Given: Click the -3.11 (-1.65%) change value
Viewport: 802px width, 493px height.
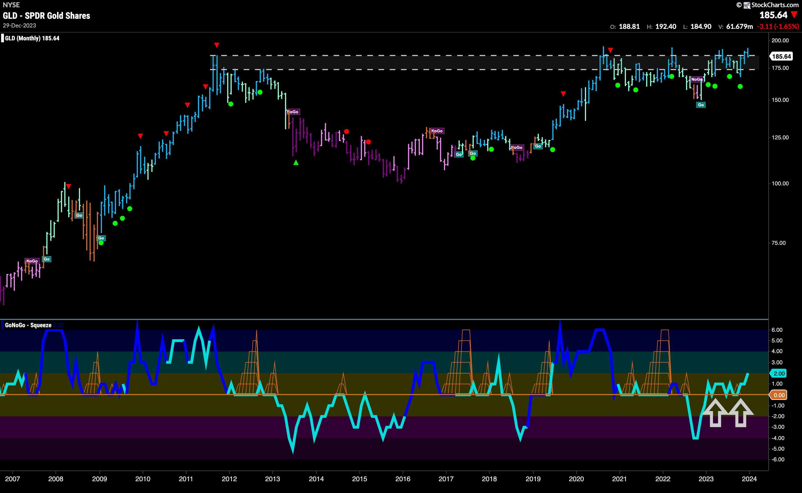Looking at the screenshot, I should [778, 26].
